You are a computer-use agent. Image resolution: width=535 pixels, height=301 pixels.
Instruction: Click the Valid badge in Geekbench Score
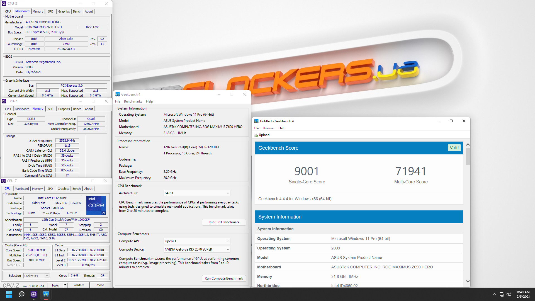coord(454,148)
